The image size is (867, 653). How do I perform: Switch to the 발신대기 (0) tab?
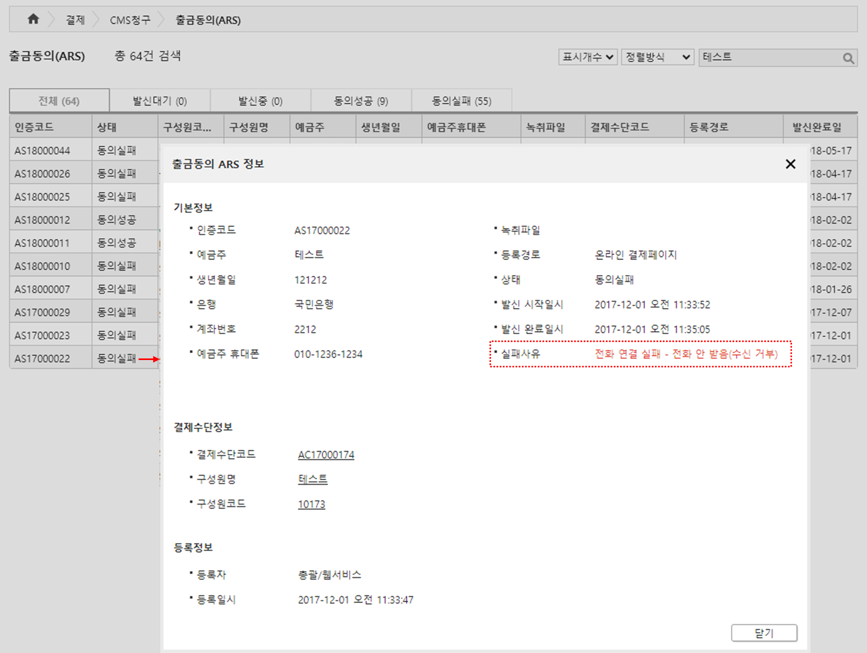(x=159, y=101)
